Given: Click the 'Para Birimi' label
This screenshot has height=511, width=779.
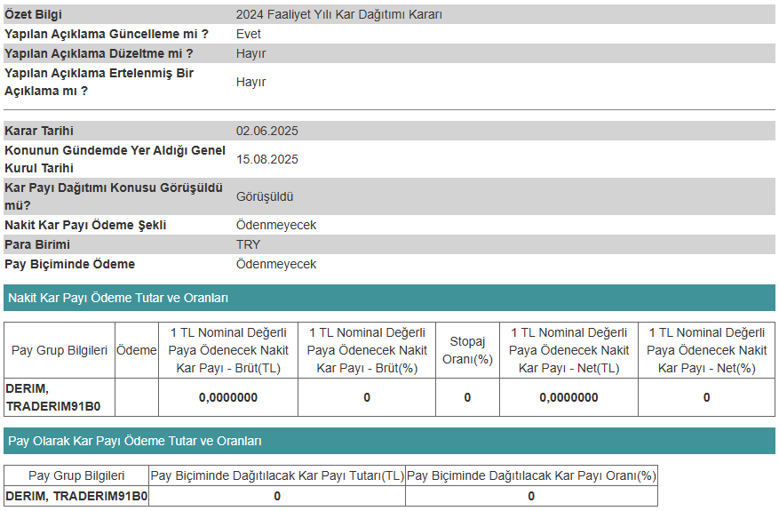Looking at the screenshot, I should (37, 244).
